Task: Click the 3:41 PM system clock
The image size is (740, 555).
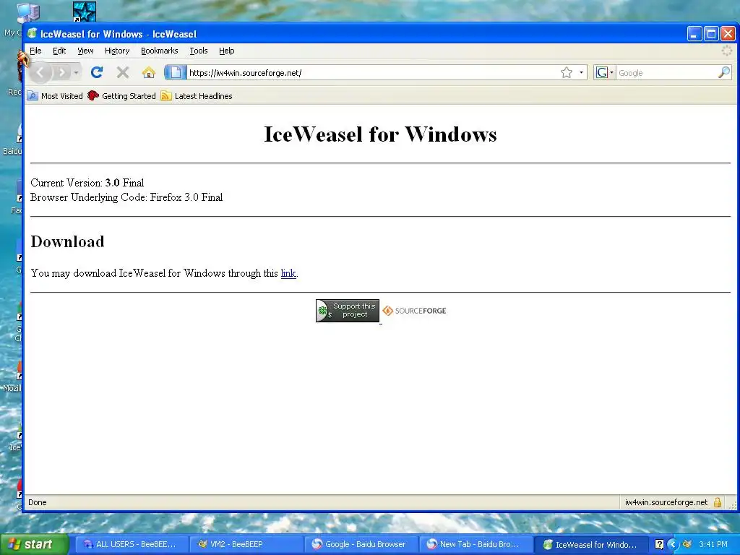Action: pos(713,544)
